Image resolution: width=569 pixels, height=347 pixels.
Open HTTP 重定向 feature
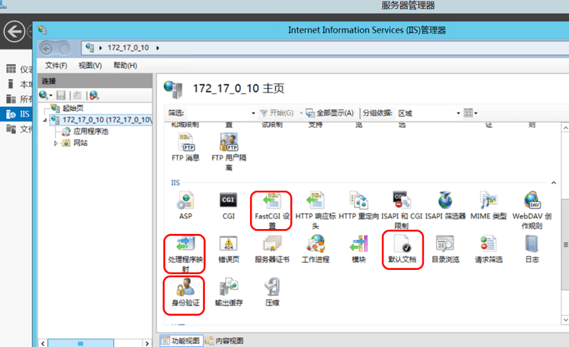[358, 205]
